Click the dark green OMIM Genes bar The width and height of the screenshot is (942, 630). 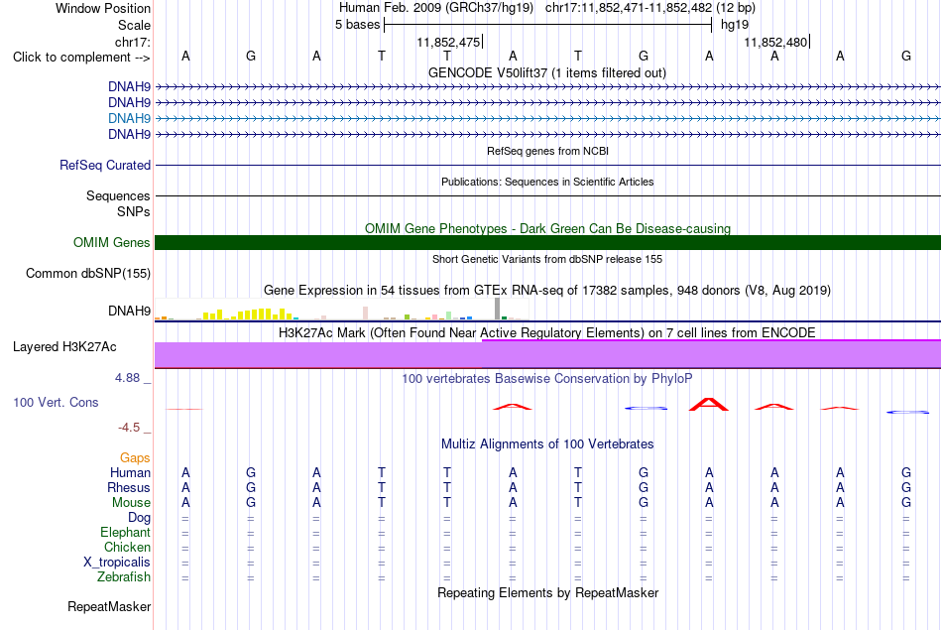point(547,242)
